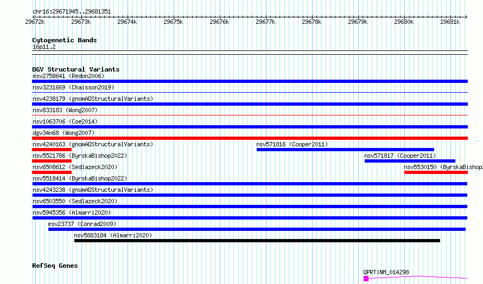This screenshot has width=483, height=284.
Task: Select nsv5521786 (ByrskaBishop2022) label
Action: pyautogui.click(x=80, y=156)
